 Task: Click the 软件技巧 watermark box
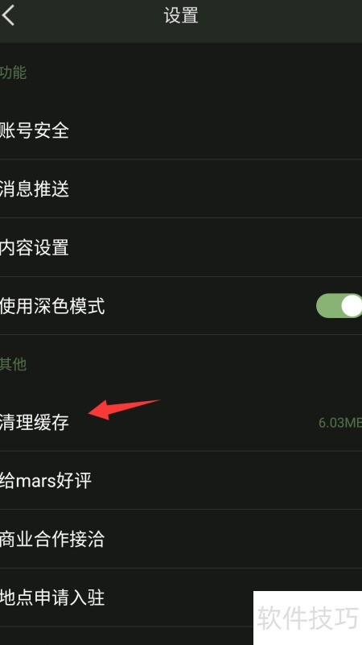point(307,618)
